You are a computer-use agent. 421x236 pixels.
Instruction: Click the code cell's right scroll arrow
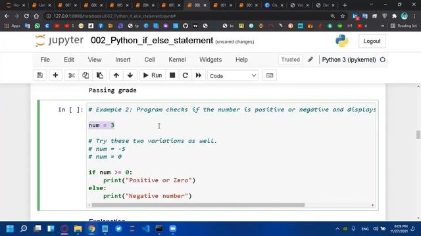point(373,205)
